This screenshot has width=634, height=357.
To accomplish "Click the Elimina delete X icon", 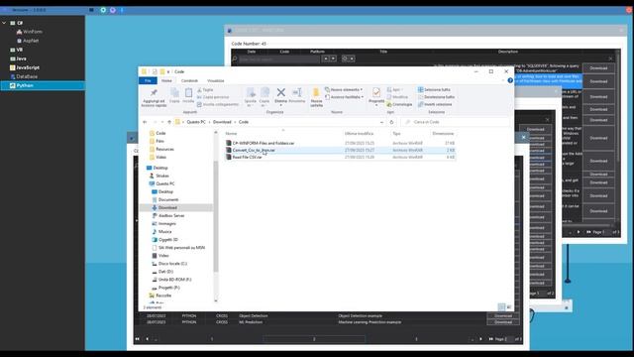I will pyautogui.click(x=280, y=93).
